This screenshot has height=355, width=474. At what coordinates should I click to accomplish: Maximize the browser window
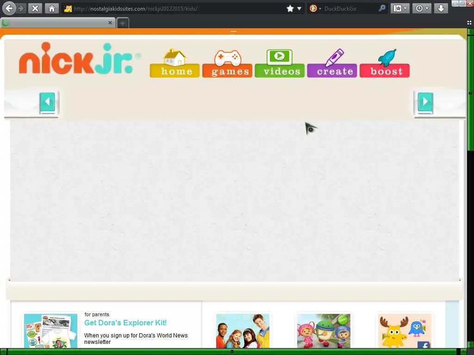pos(462,3)
